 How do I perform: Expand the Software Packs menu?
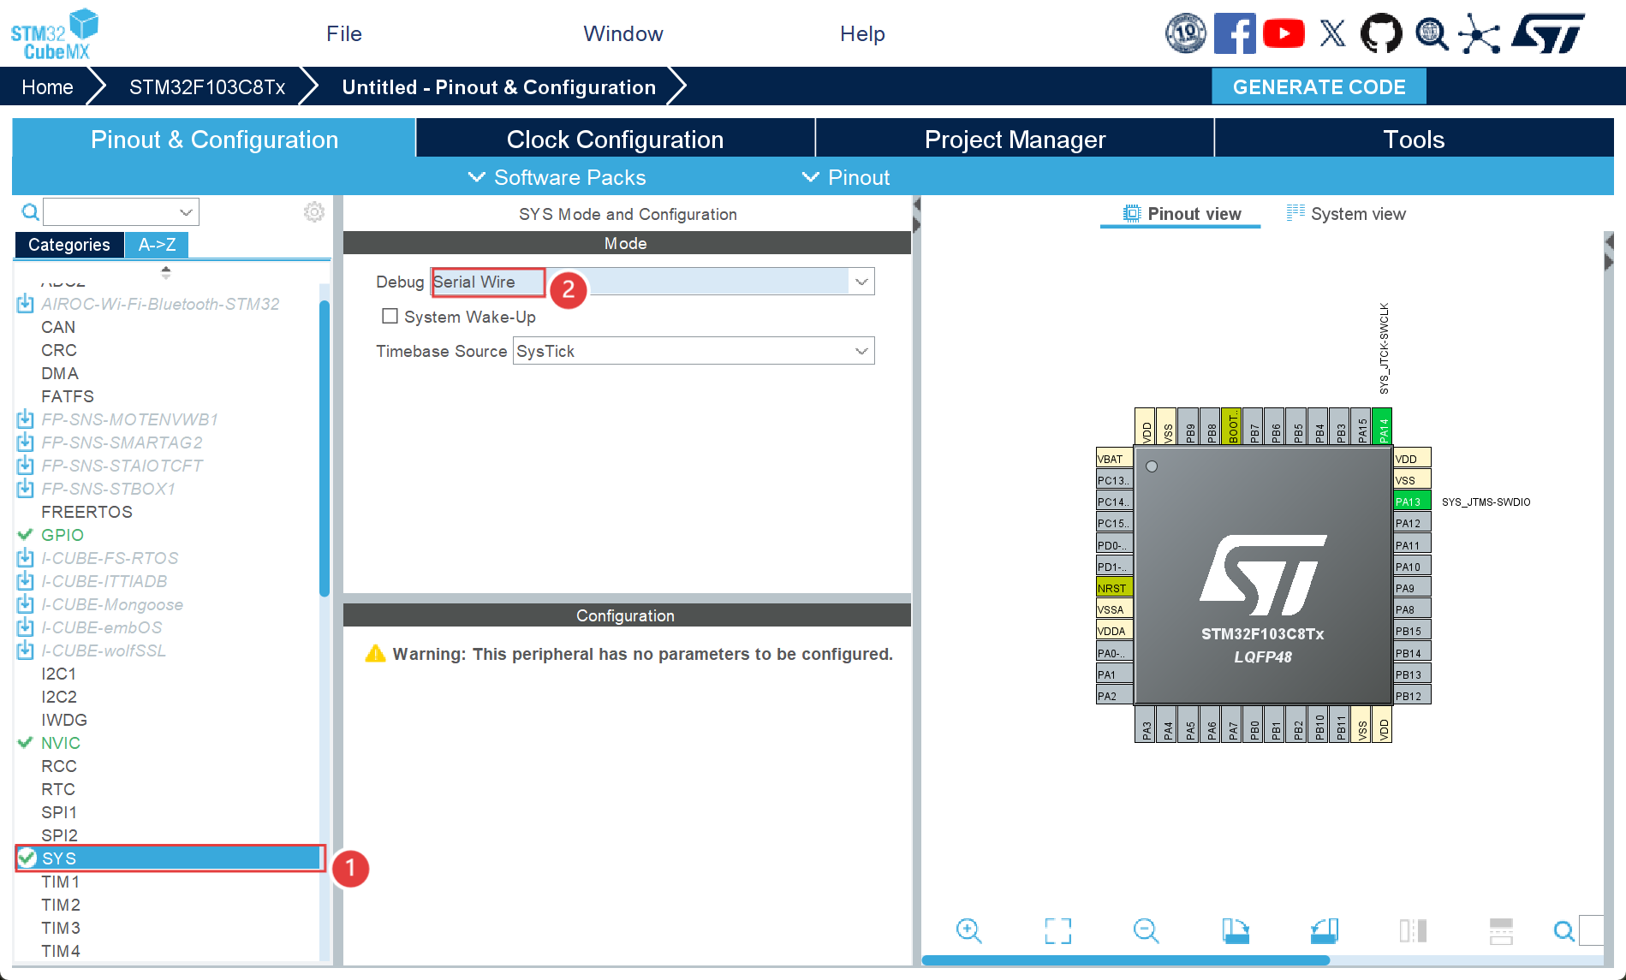point(557,177)
